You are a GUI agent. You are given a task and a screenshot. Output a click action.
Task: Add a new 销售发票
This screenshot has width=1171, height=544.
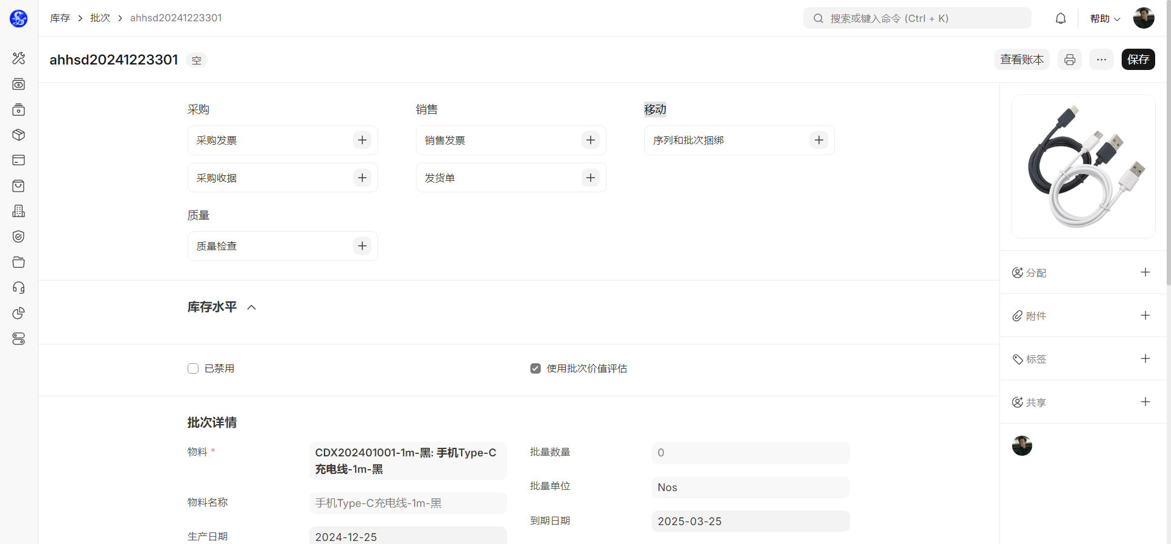point(591,140)
